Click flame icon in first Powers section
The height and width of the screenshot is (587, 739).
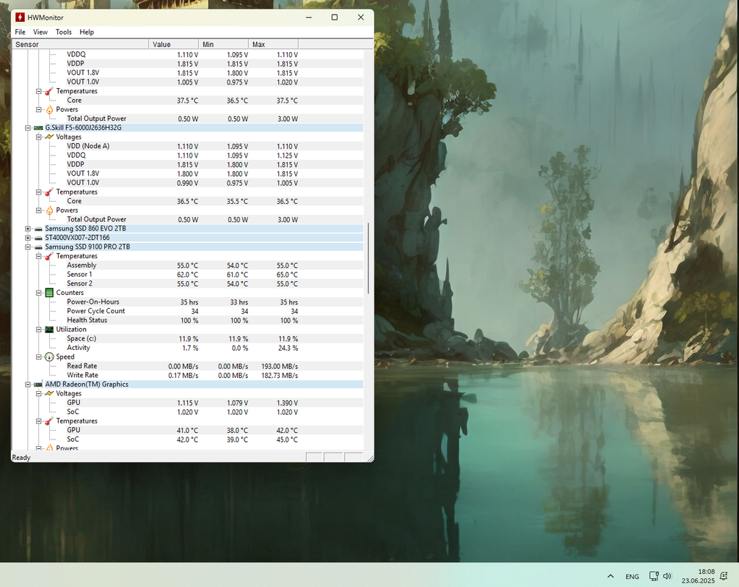(49, 110)
